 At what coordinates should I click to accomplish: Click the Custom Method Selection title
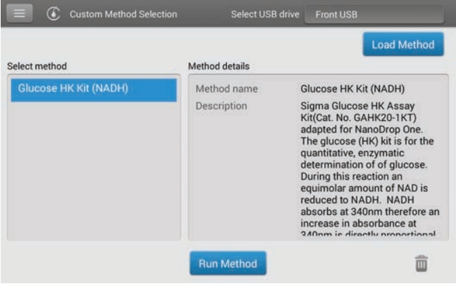(123, 14)
